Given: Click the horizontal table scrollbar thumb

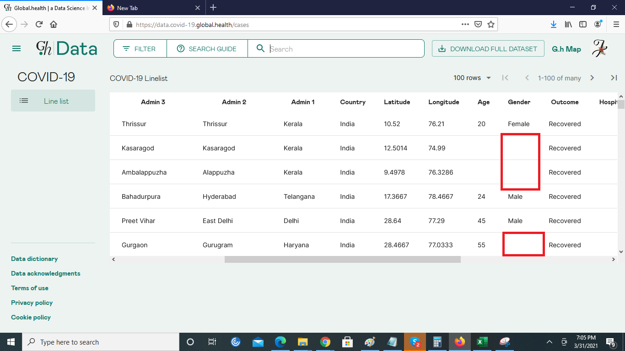Looking at the screenshot, I should (342, 259).
